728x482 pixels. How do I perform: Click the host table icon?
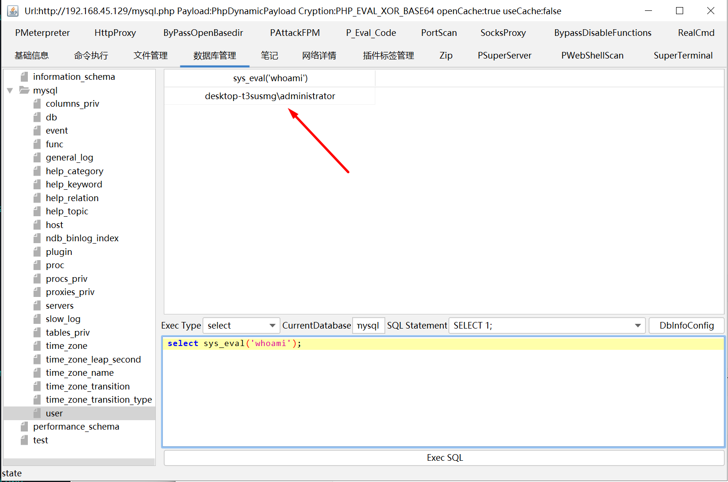(x=37, y=225)
